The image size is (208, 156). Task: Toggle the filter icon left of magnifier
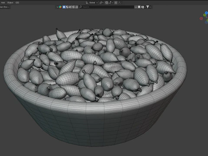(x=77, y=7)
